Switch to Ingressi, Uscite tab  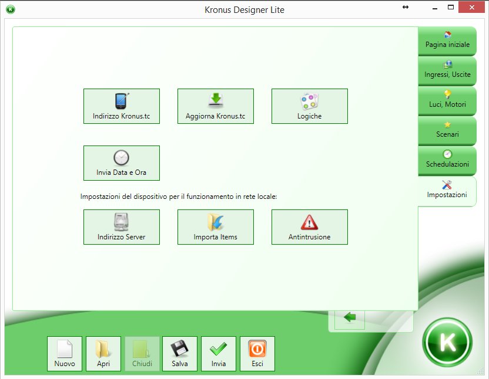[447, 71]
